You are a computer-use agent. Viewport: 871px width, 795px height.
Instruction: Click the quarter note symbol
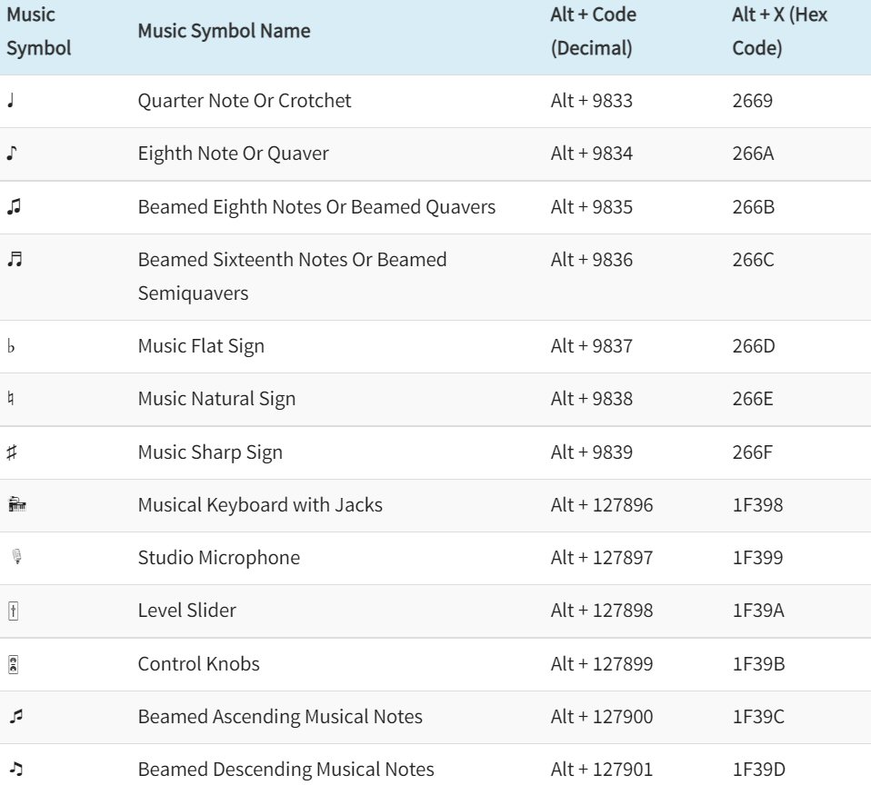coord(11,101)
